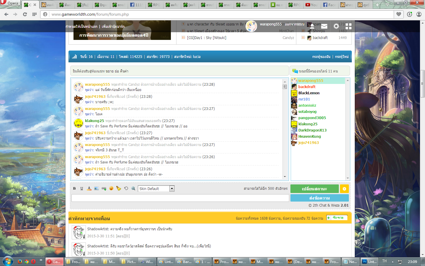Click the warapong555 username in header
This screenshot has height=266, width=425.
tap(271, 24)
